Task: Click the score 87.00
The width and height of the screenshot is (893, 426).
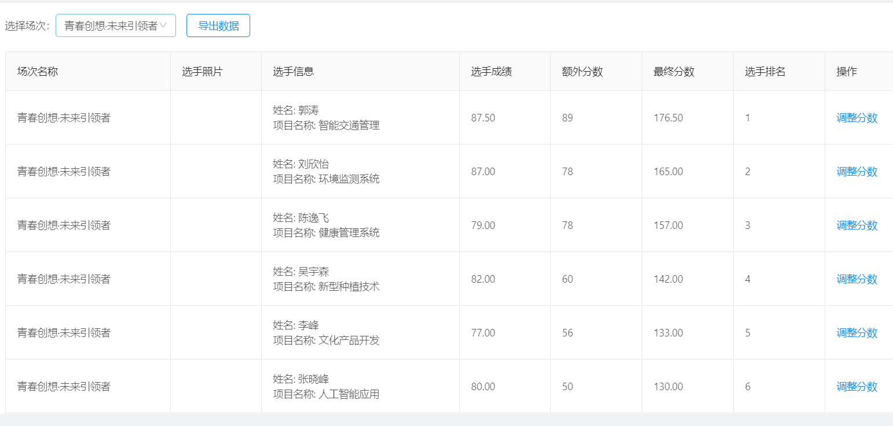Action: (x=483, y=172)
